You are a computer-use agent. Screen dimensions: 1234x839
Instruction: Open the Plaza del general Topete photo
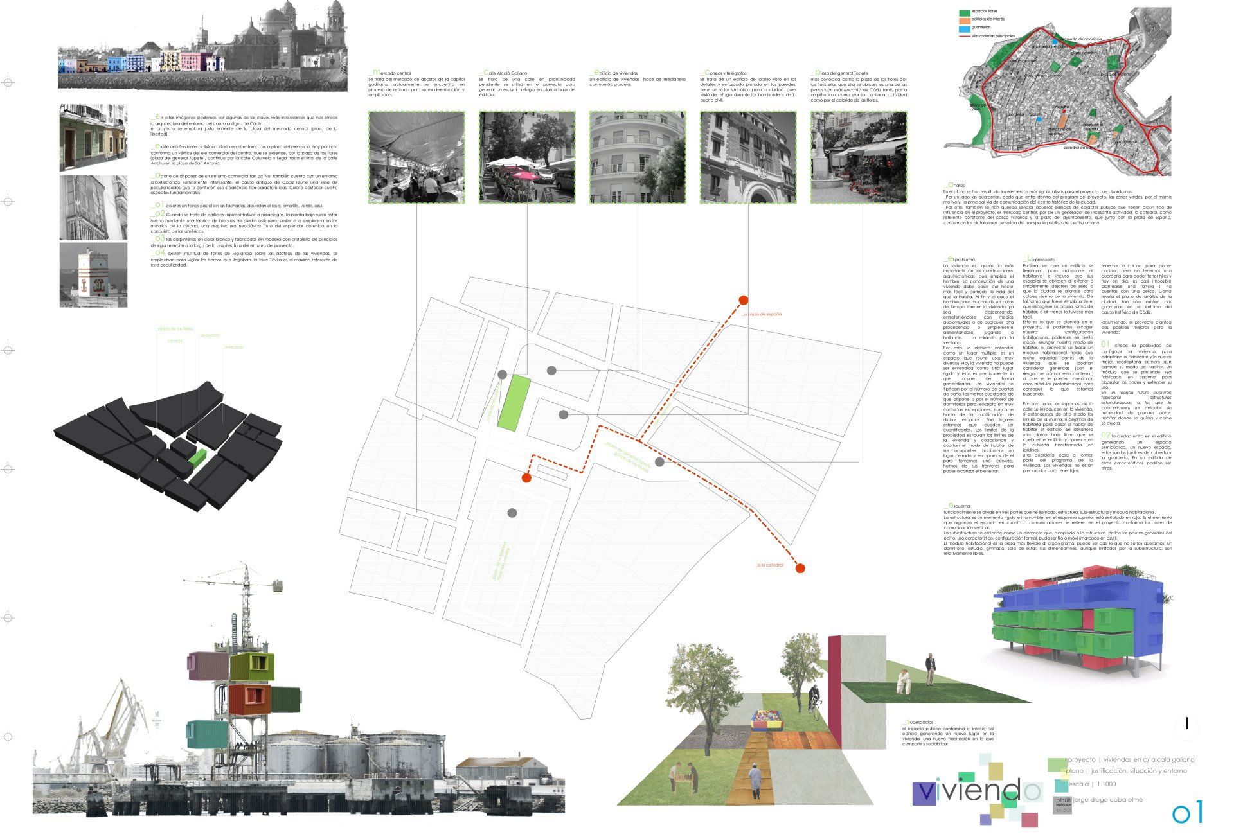[859, 157]
